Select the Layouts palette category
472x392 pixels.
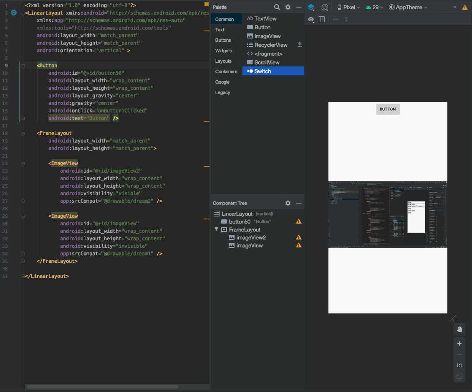click(226, 61)
